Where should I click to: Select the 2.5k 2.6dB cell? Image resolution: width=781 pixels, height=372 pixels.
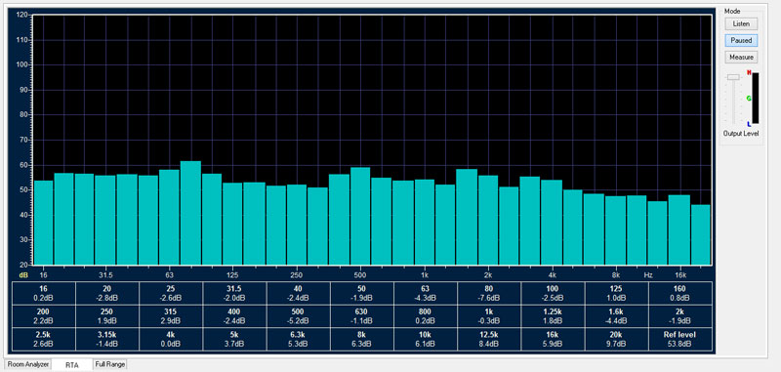click(x=44, y=339)
